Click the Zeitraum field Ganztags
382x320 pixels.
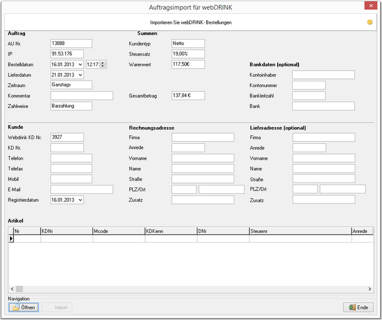tap(71, 85)
